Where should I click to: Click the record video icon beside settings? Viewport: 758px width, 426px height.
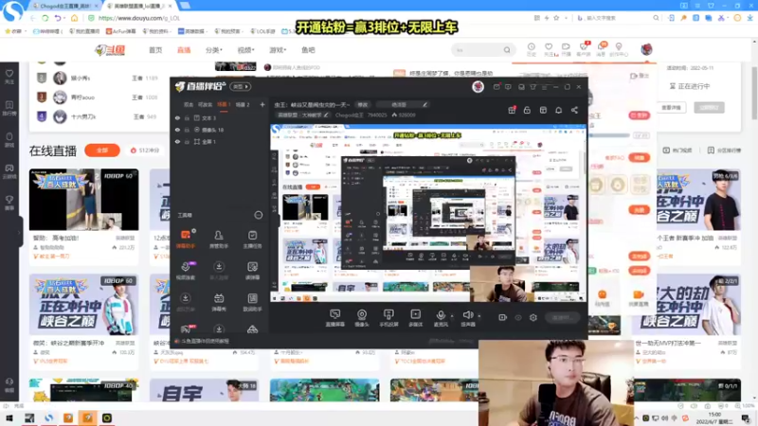click(502, 317)
